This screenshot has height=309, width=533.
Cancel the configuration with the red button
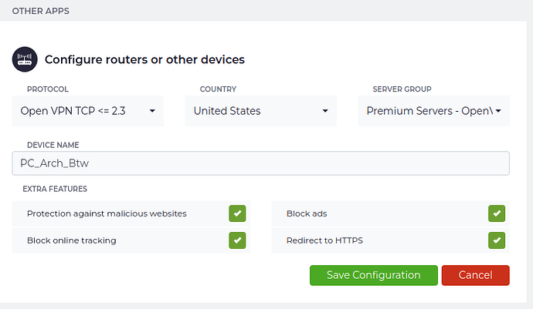pos(476,275)
